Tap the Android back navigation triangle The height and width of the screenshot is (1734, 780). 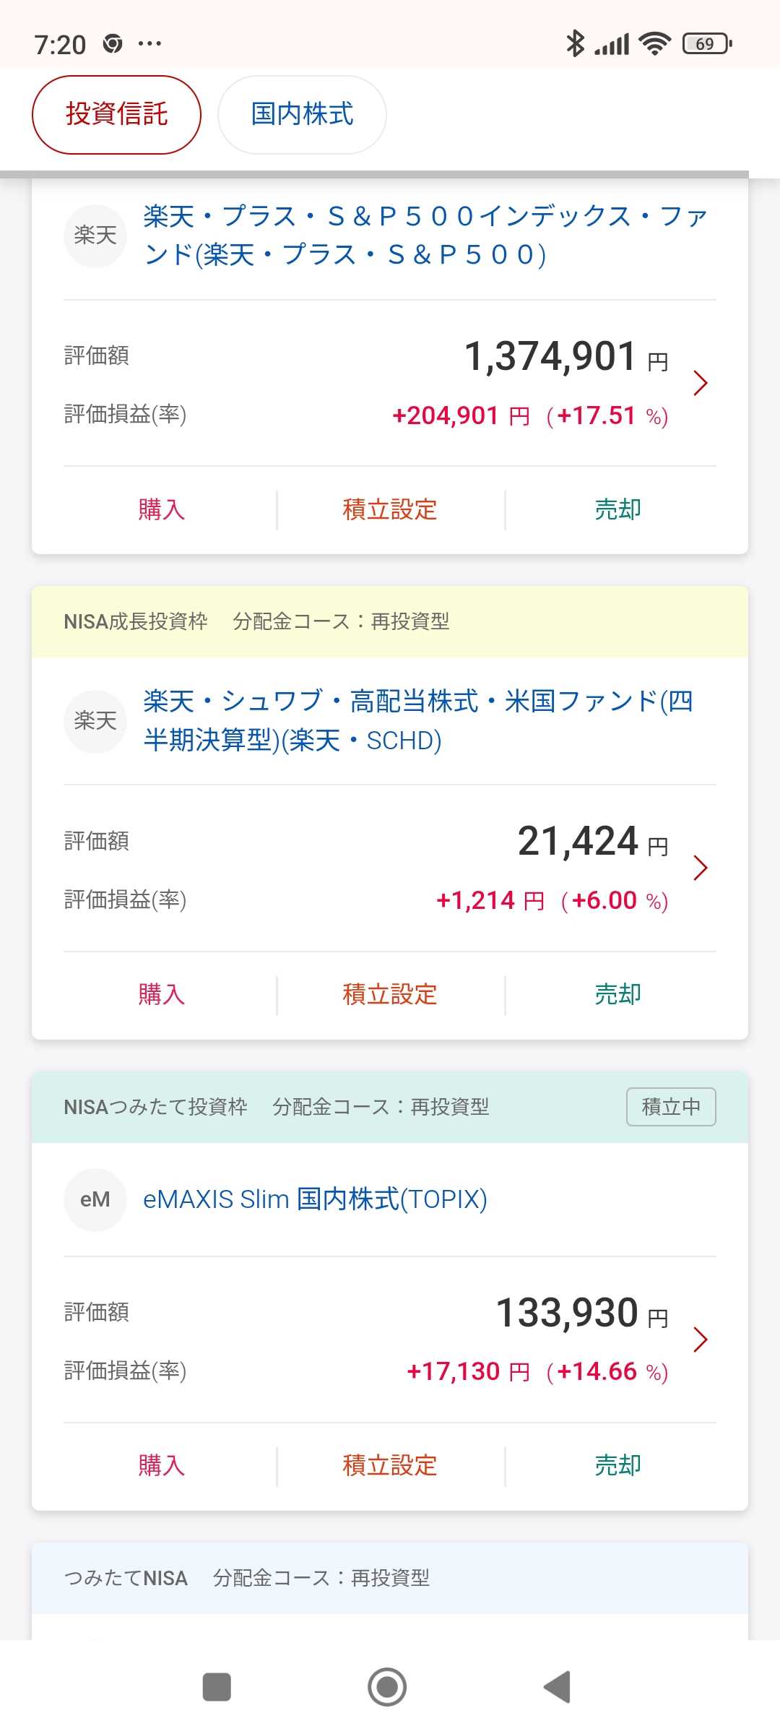tap(558, 1687)
